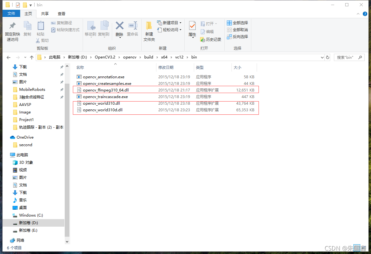The image size is (371, 254).
Task: Click the 固定到快速访问 pin icon
Action: pyautogui.click(x=12, y=25)
